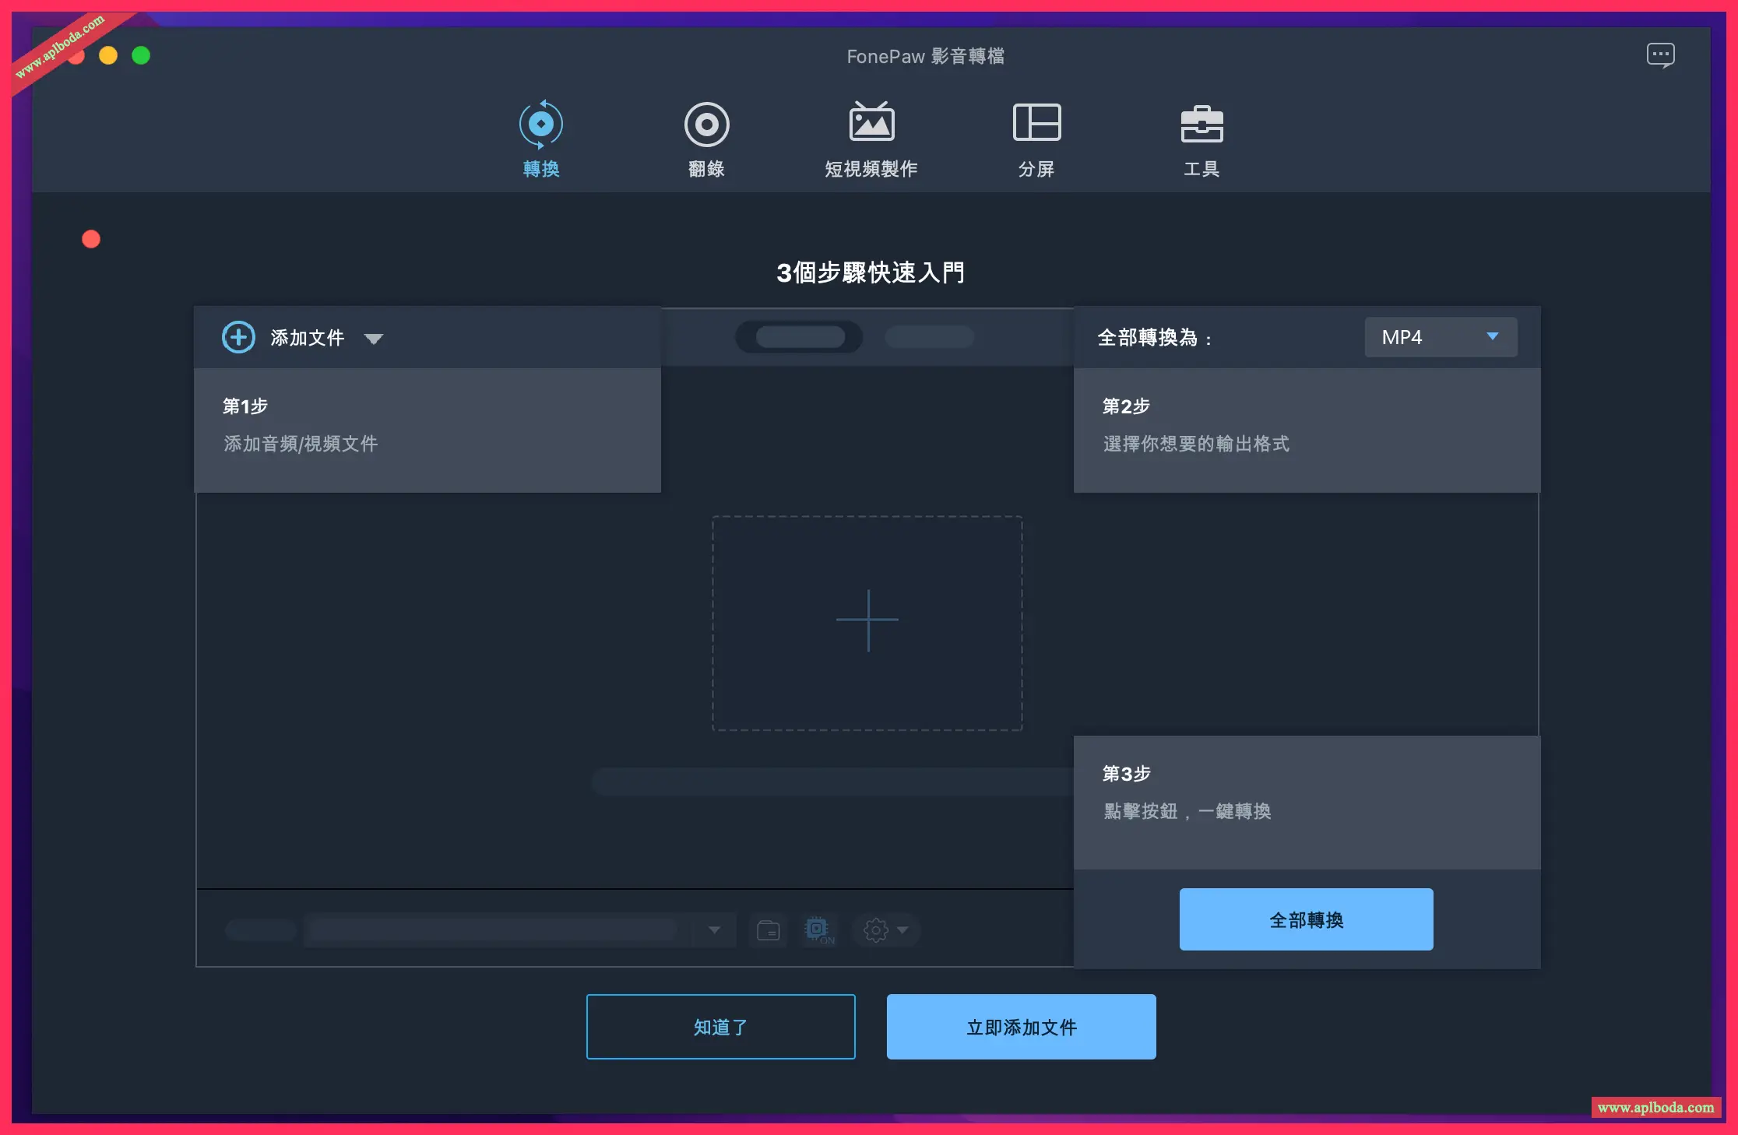This screenshot has height=1135, width=1738.
Task: Open the output folder icon
Action: (x=769, y=929)
